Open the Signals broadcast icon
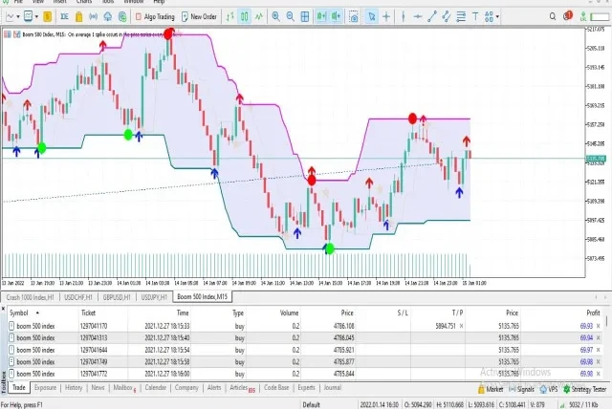 point(94,17)
